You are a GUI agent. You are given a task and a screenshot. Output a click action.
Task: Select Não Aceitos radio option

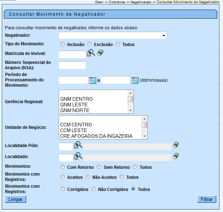(x=88, y=177)
